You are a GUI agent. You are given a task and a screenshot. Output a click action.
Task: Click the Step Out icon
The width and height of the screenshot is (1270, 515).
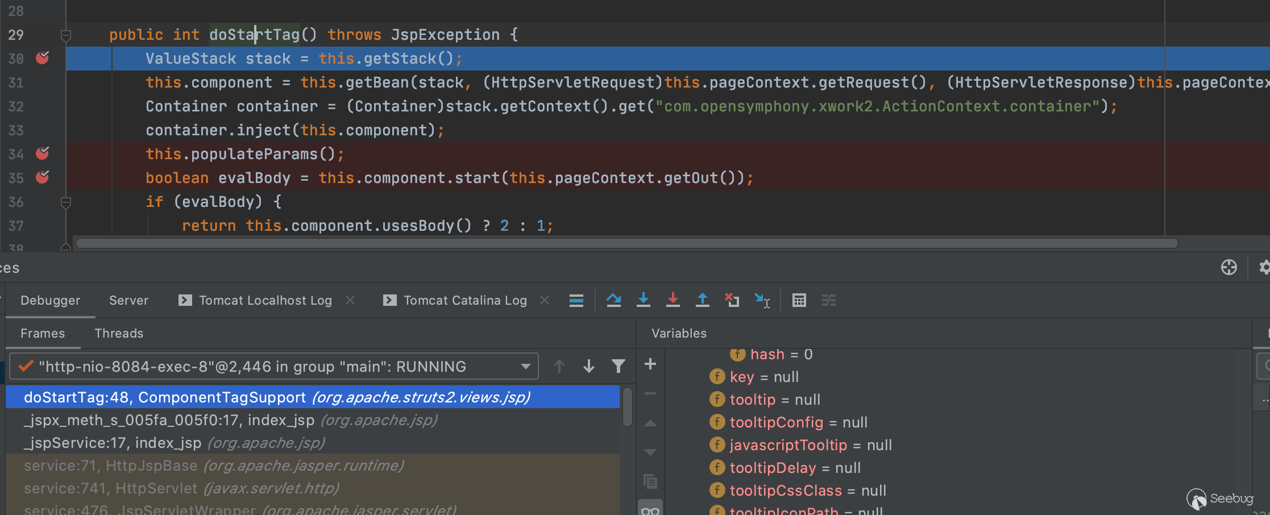[x=702, y=300]
